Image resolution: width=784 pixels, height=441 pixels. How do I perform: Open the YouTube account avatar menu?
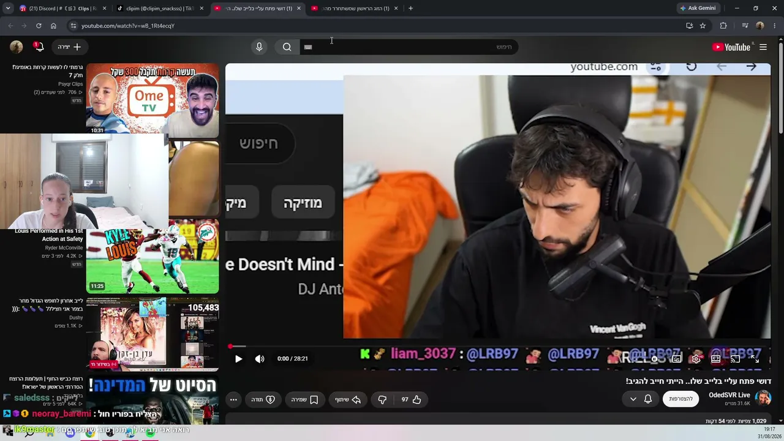click(x=17, y=47)
